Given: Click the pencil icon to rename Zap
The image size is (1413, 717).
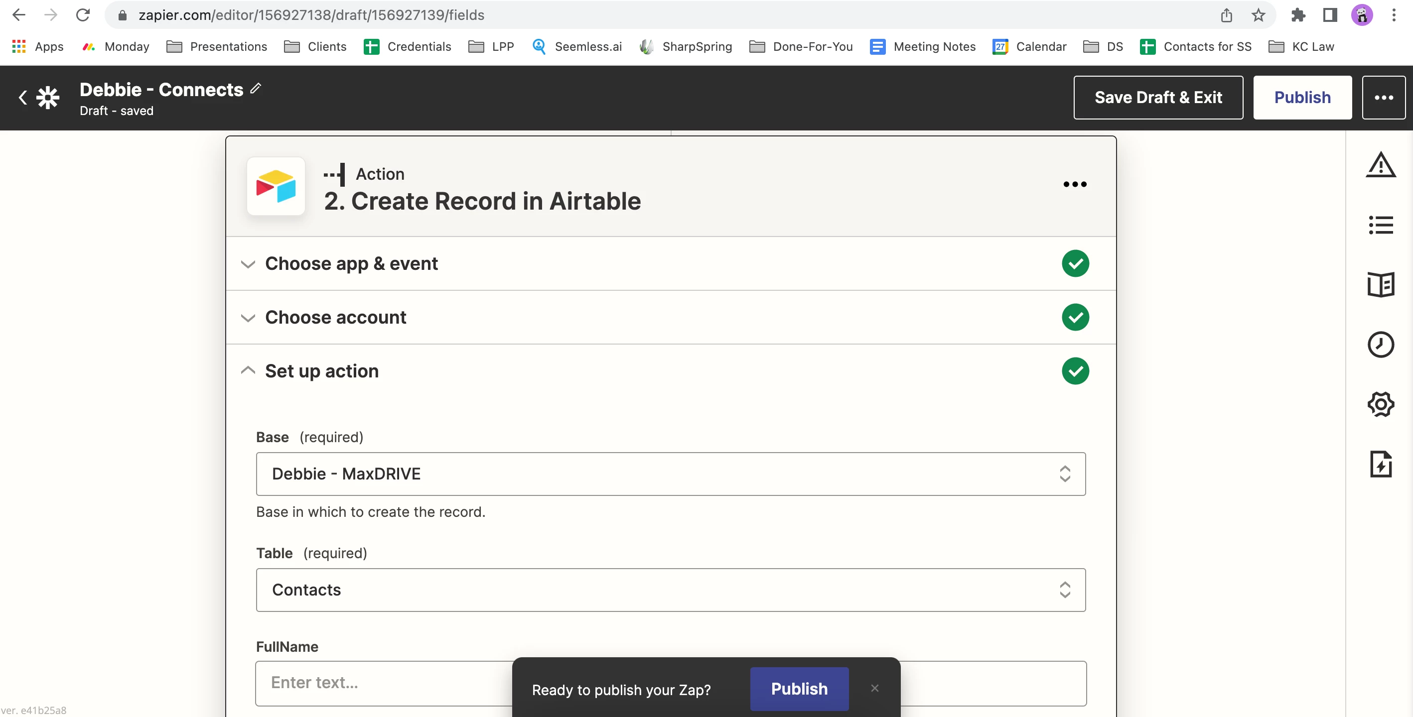Looking at the screenshot, I should click(x=256, y=88).
